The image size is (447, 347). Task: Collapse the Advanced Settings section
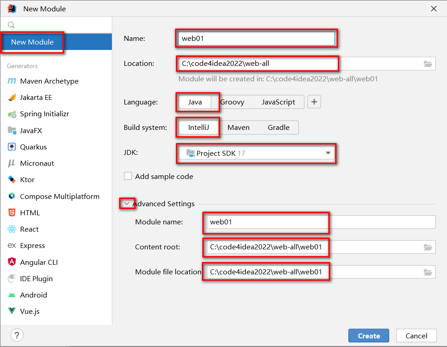pyautogui.click(x=127, y=204)
